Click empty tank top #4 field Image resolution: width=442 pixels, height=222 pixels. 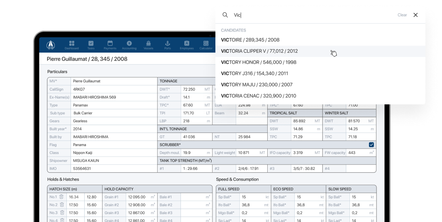[x=361, y=169]
